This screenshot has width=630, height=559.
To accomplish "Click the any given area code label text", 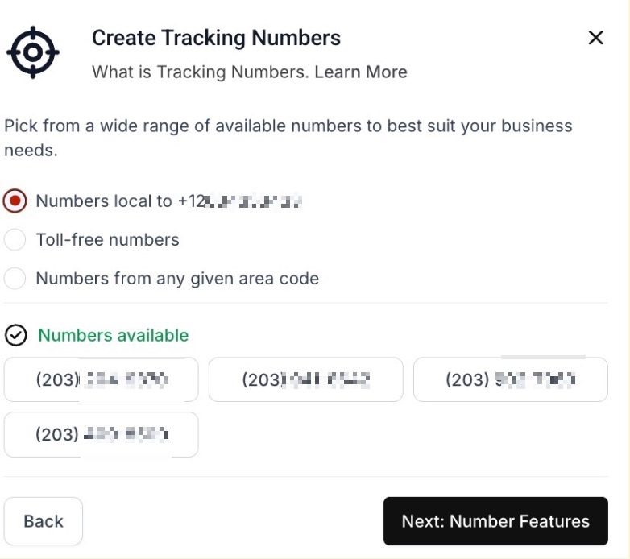I will pyautogui.click(x=177, y=279).
